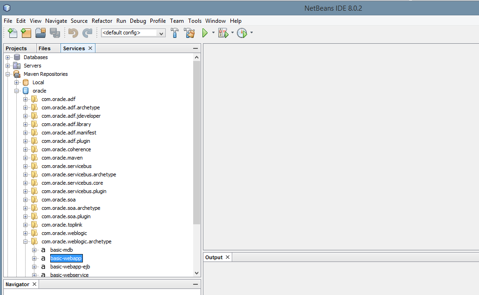This screenshot has height=295, width=479.
Task: Click the Profile Project clock icon
Action: (242, 33)
